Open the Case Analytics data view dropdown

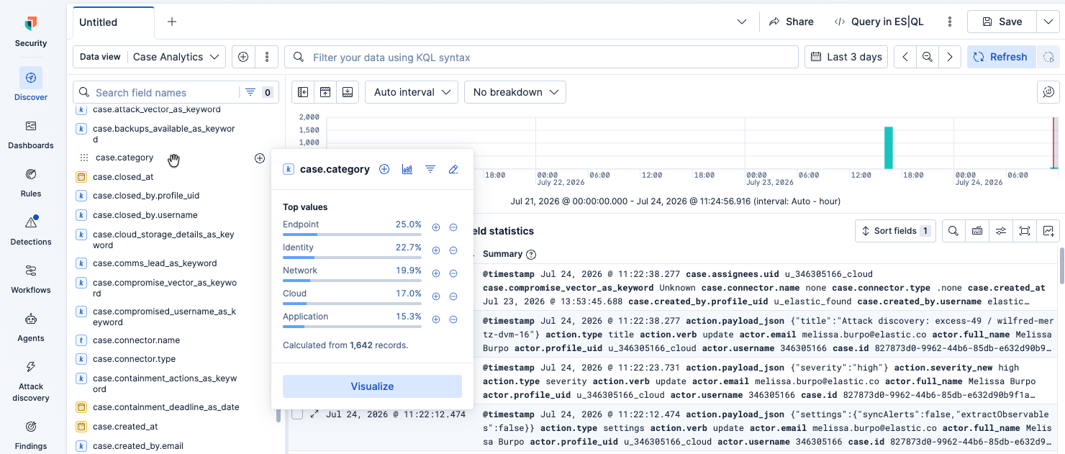click(177, 57)
